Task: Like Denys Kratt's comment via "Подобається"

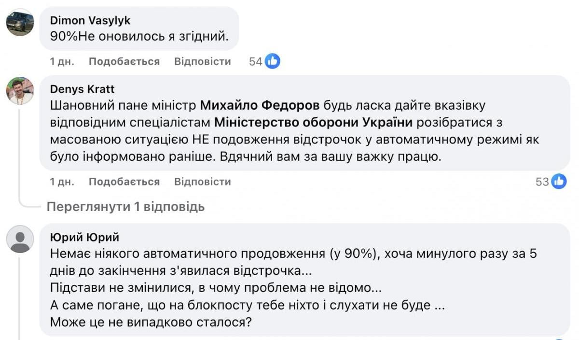Action: point(123,182)
